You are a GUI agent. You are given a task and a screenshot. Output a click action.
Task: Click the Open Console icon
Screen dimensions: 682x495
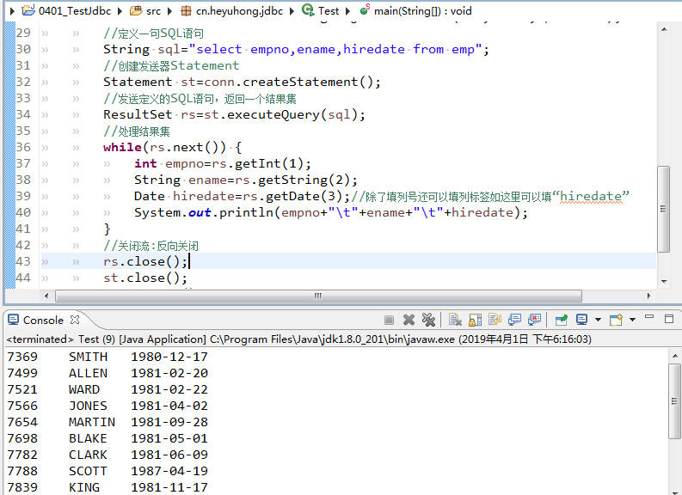(616, 321)
